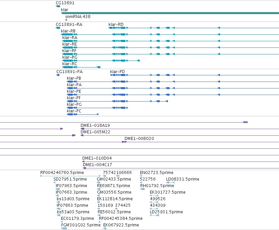Click the RH01792.5prime EST block glyph
Image resolution: width=279 pixels, height=230 pixels.
tap(142, 189)
